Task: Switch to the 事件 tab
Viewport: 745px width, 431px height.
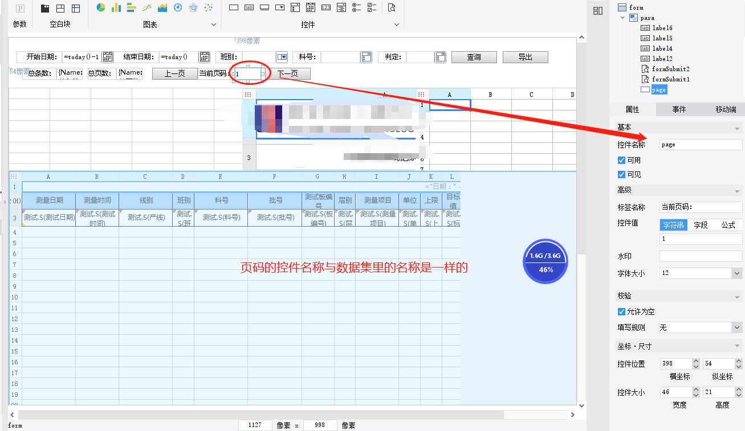Action: 679,109
